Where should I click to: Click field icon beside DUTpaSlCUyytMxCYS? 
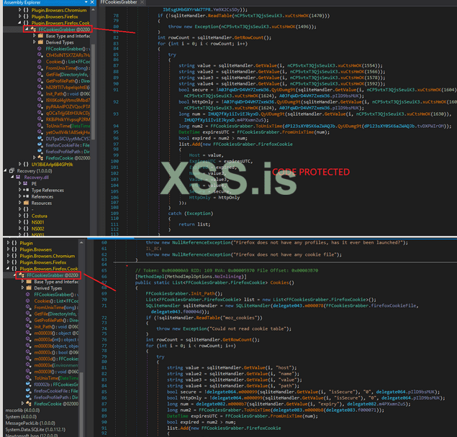(x=40, y=139)
